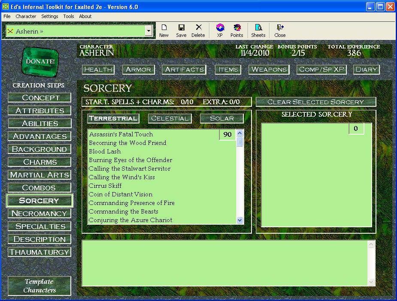397x301 pixels.
Task: Select the spell Cirrus Skiff
Action: coord(105,186)
